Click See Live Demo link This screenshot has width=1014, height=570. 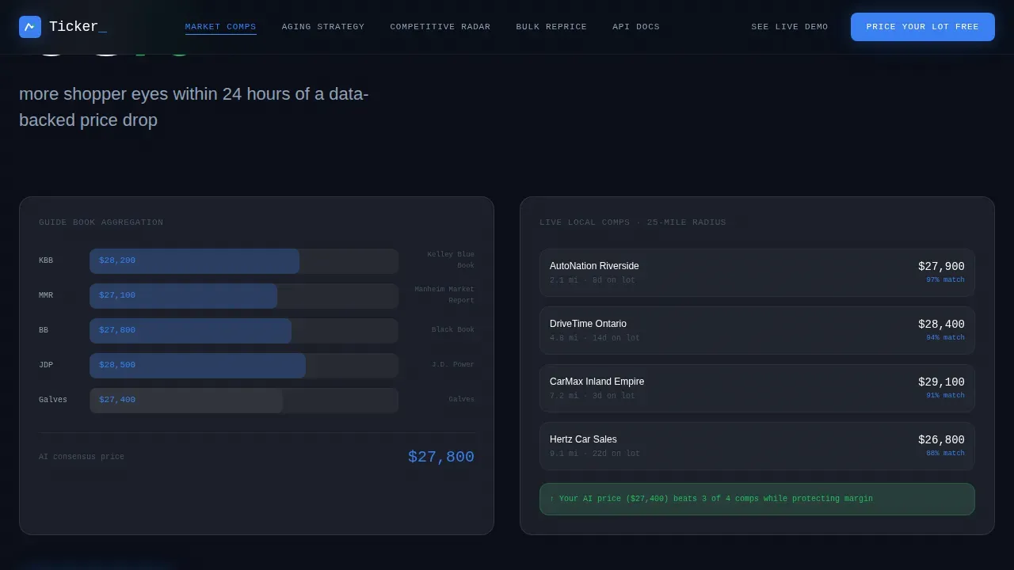pos(790,27)
